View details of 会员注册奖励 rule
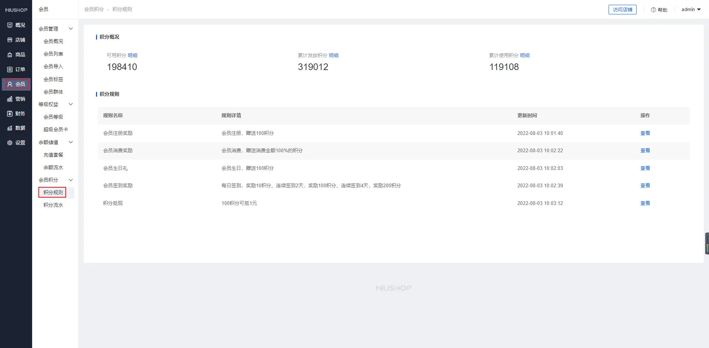 tap(645, 133)
